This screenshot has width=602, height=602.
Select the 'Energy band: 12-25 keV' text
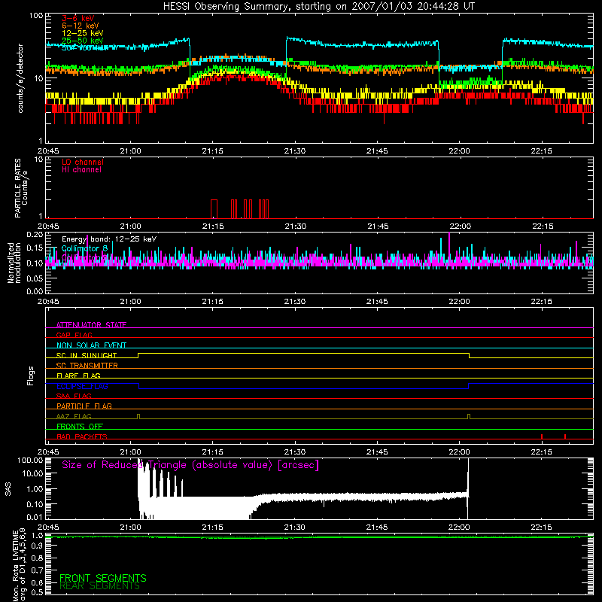click(109, 239)
